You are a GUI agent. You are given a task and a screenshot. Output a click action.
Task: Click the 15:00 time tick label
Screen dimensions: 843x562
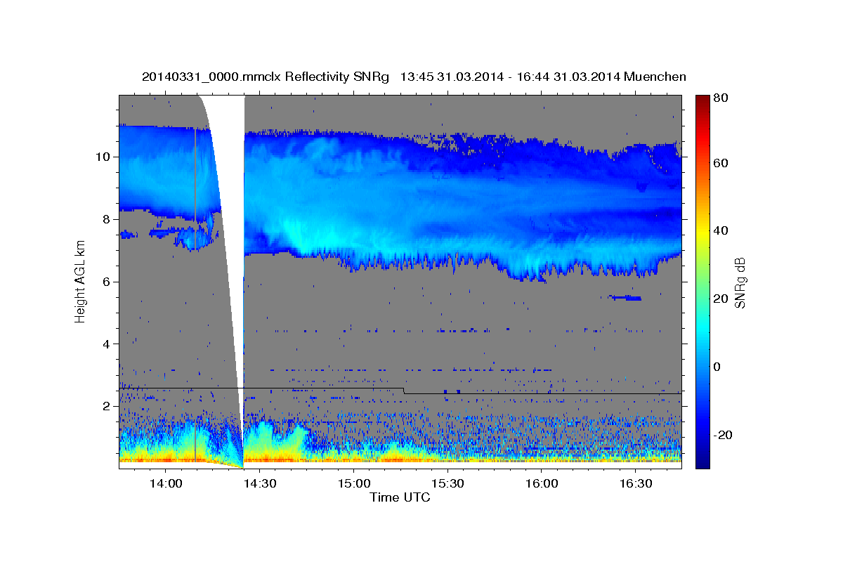pyautogui.click(x=353, y=484)
